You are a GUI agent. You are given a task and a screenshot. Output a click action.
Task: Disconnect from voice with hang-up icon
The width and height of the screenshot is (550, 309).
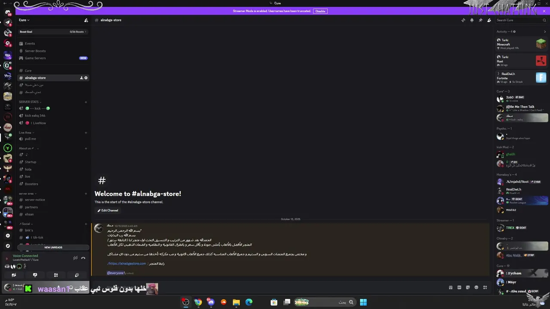(x=83, y=258)
